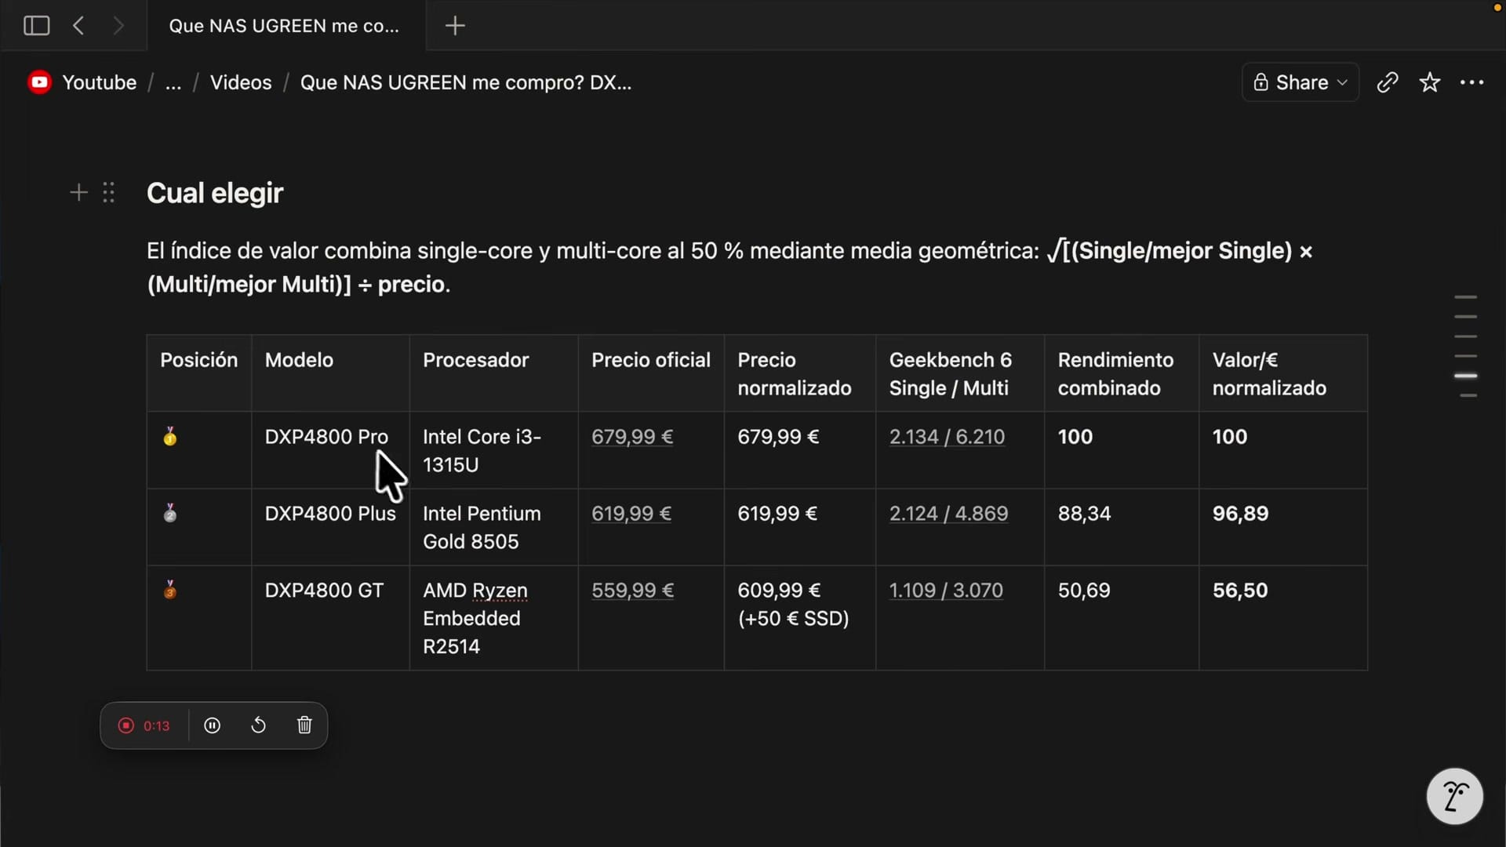Open a new tab with plus icon
The height and width of the screenshot is (847, 1506).
pos(455,26)
